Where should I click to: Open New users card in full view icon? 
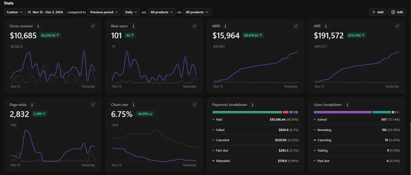point(195,26)
